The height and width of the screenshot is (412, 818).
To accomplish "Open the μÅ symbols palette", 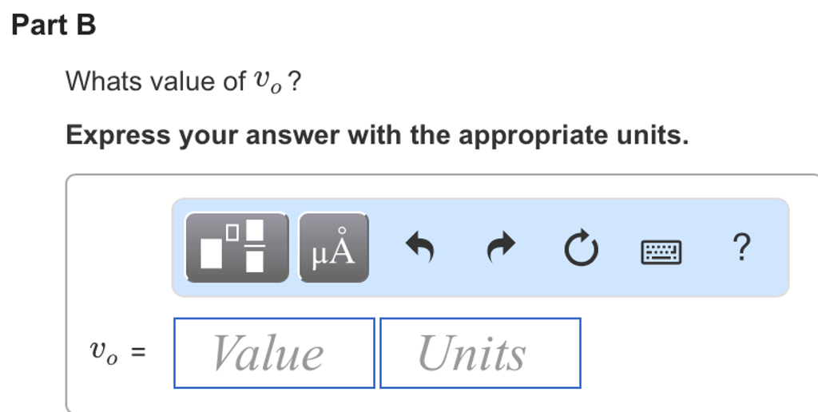I will click(334, 248).
